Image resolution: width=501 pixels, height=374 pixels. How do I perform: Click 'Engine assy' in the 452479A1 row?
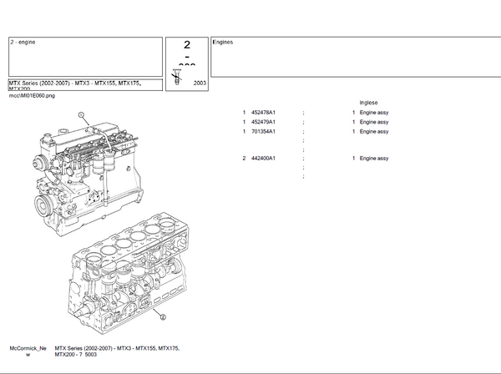[x=374, y=123]
